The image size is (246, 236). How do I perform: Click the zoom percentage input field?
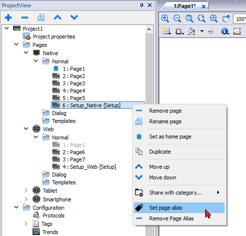point(240,19)
